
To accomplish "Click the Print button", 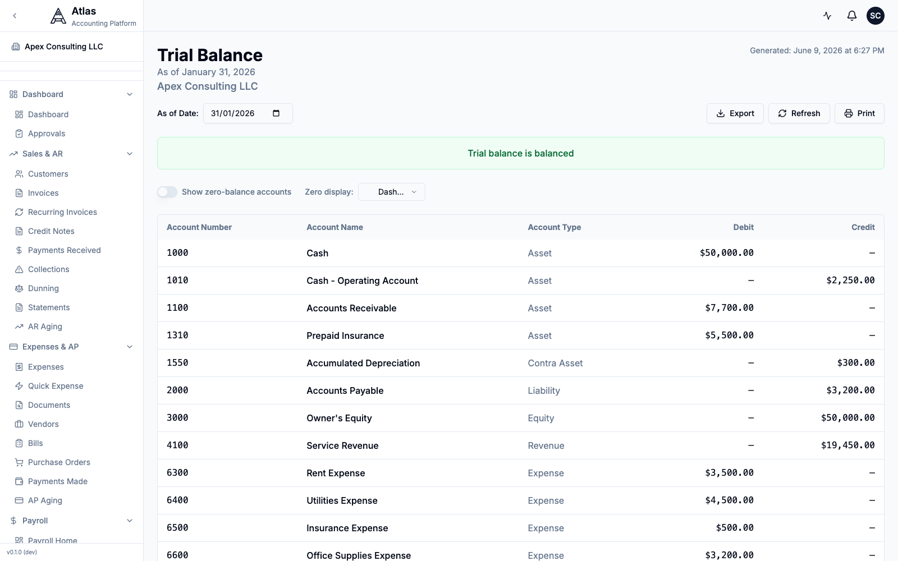I will pyautogui.click(x=859, y=113).
